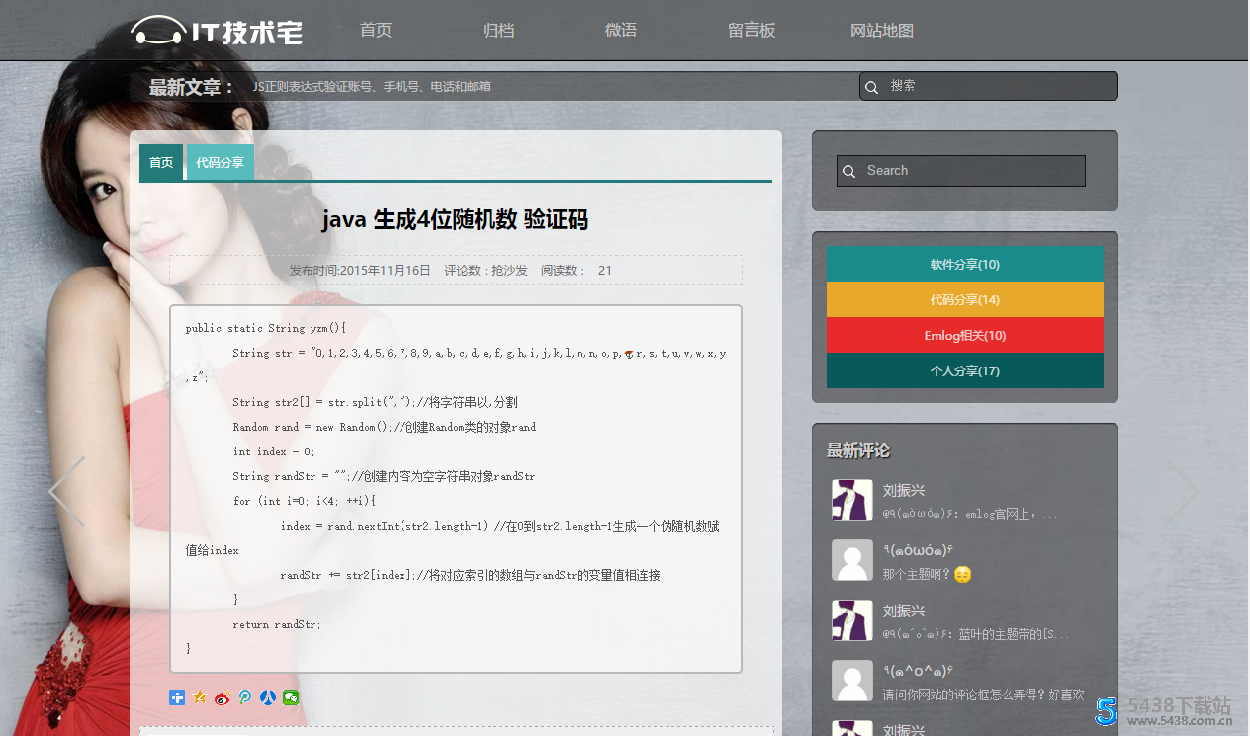The width and height of the screenshot is (1250, 736).
Task: Share via Tencent Weibo icon
Action: coord(245,697)
